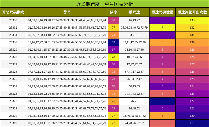Click the consecutive count 128

[x=192, y=57]
